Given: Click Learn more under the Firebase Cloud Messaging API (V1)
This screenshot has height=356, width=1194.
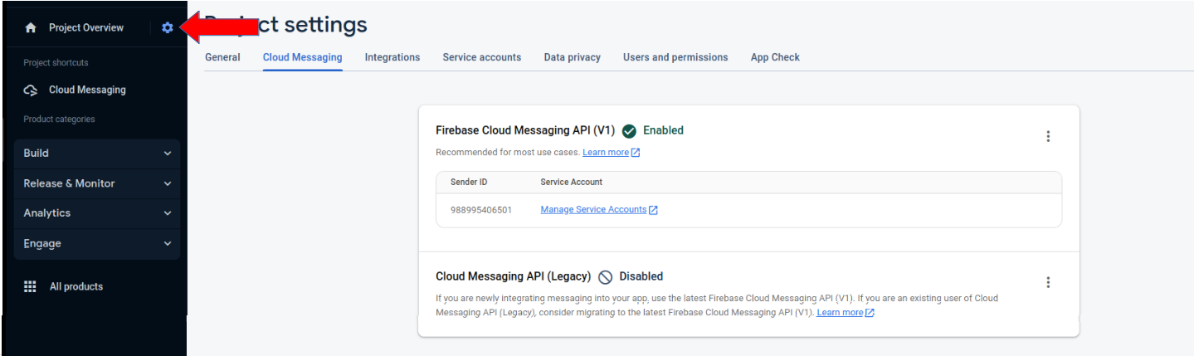Looking at the screenshot, I should pyautogui.click(x=606, y=153).
